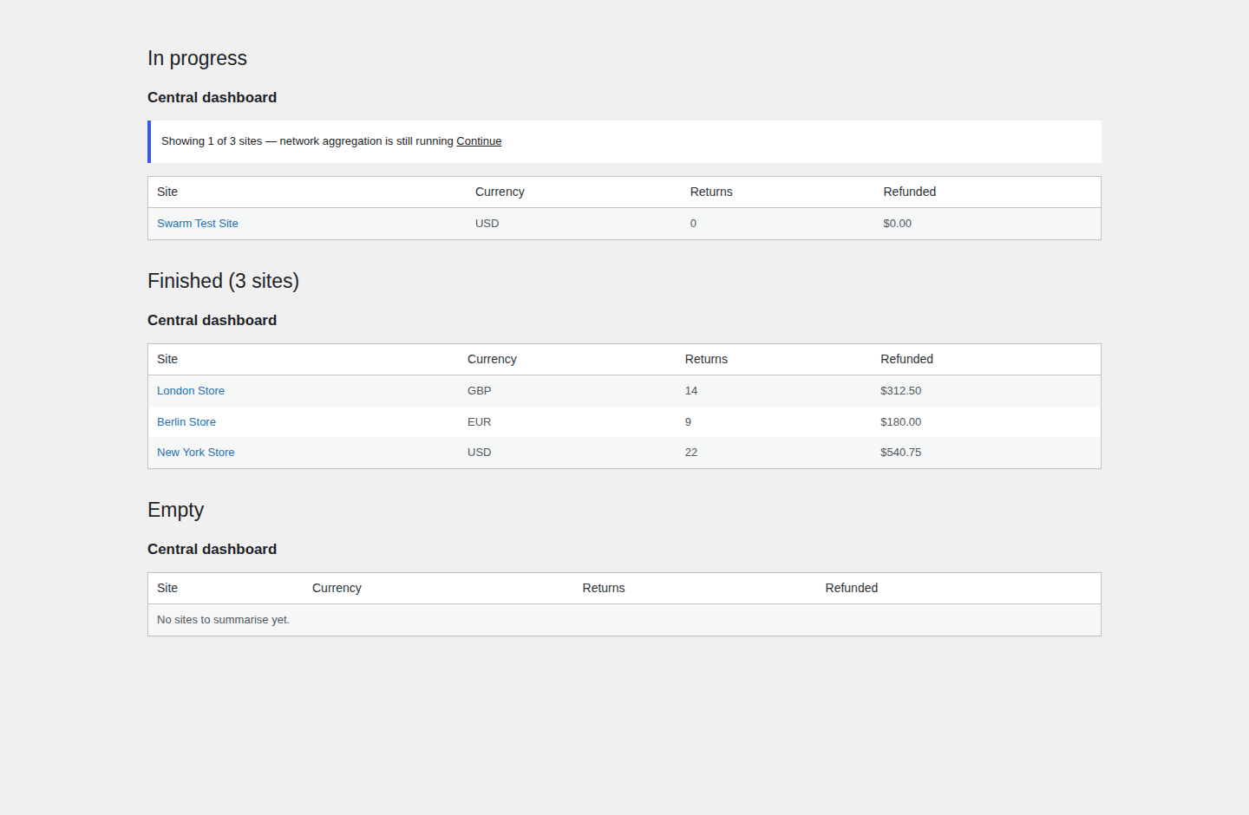
Task: Click the Returns column header in the Empty table
Action: pyautogui.click(x=604, y=588)
